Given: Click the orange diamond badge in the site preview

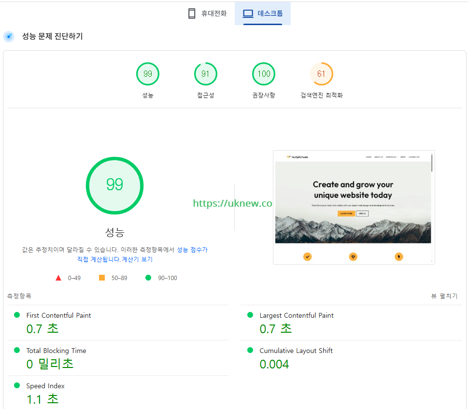Looking at the screenshot, I should (353, 256).
